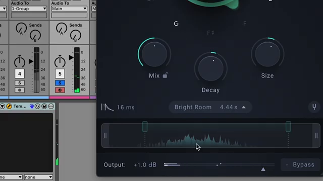Click the black device display area
Viewport: 323px width, 181px height.
pos(26,142)
